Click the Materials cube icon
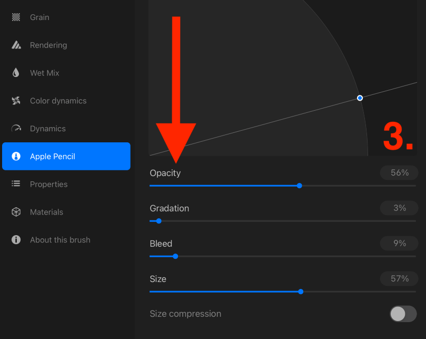Screen dimensions: 426x339 16,212
